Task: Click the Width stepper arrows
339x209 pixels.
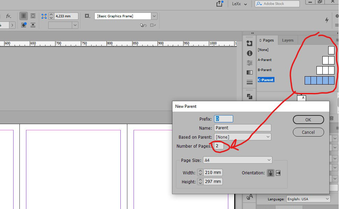Action: tap(200, 173)
